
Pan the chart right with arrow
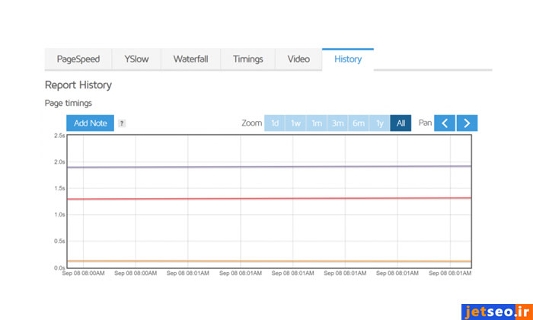pyautogui.click(x=467, y=123)
